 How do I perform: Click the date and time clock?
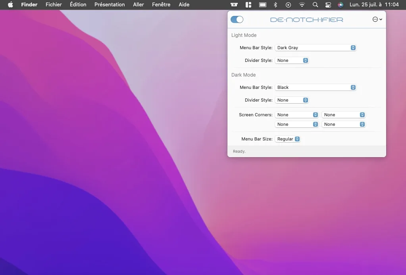pos(374,5)
